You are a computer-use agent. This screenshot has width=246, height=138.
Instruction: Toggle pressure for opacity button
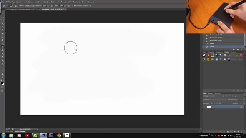coord(52,6)
